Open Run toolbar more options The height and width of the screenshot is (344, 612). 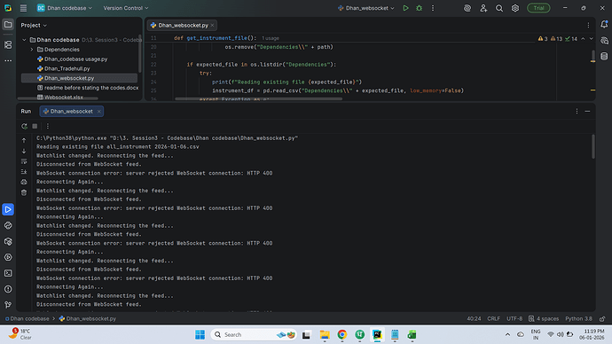48,126
